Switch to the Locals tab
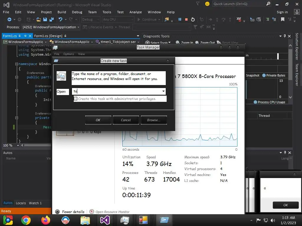The height and width of the screenshot is (226, 302). 21,203
